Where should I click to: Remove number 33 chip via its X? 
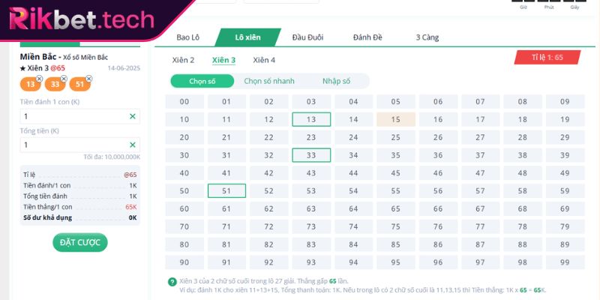pos(64,78)
